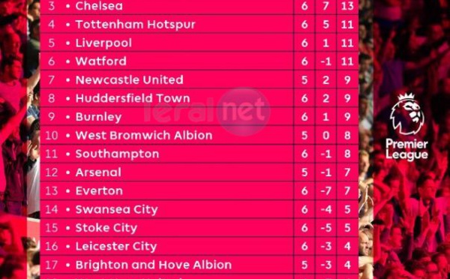
Task: Open the Arsenal team entry
Action: tap(98, 172)
